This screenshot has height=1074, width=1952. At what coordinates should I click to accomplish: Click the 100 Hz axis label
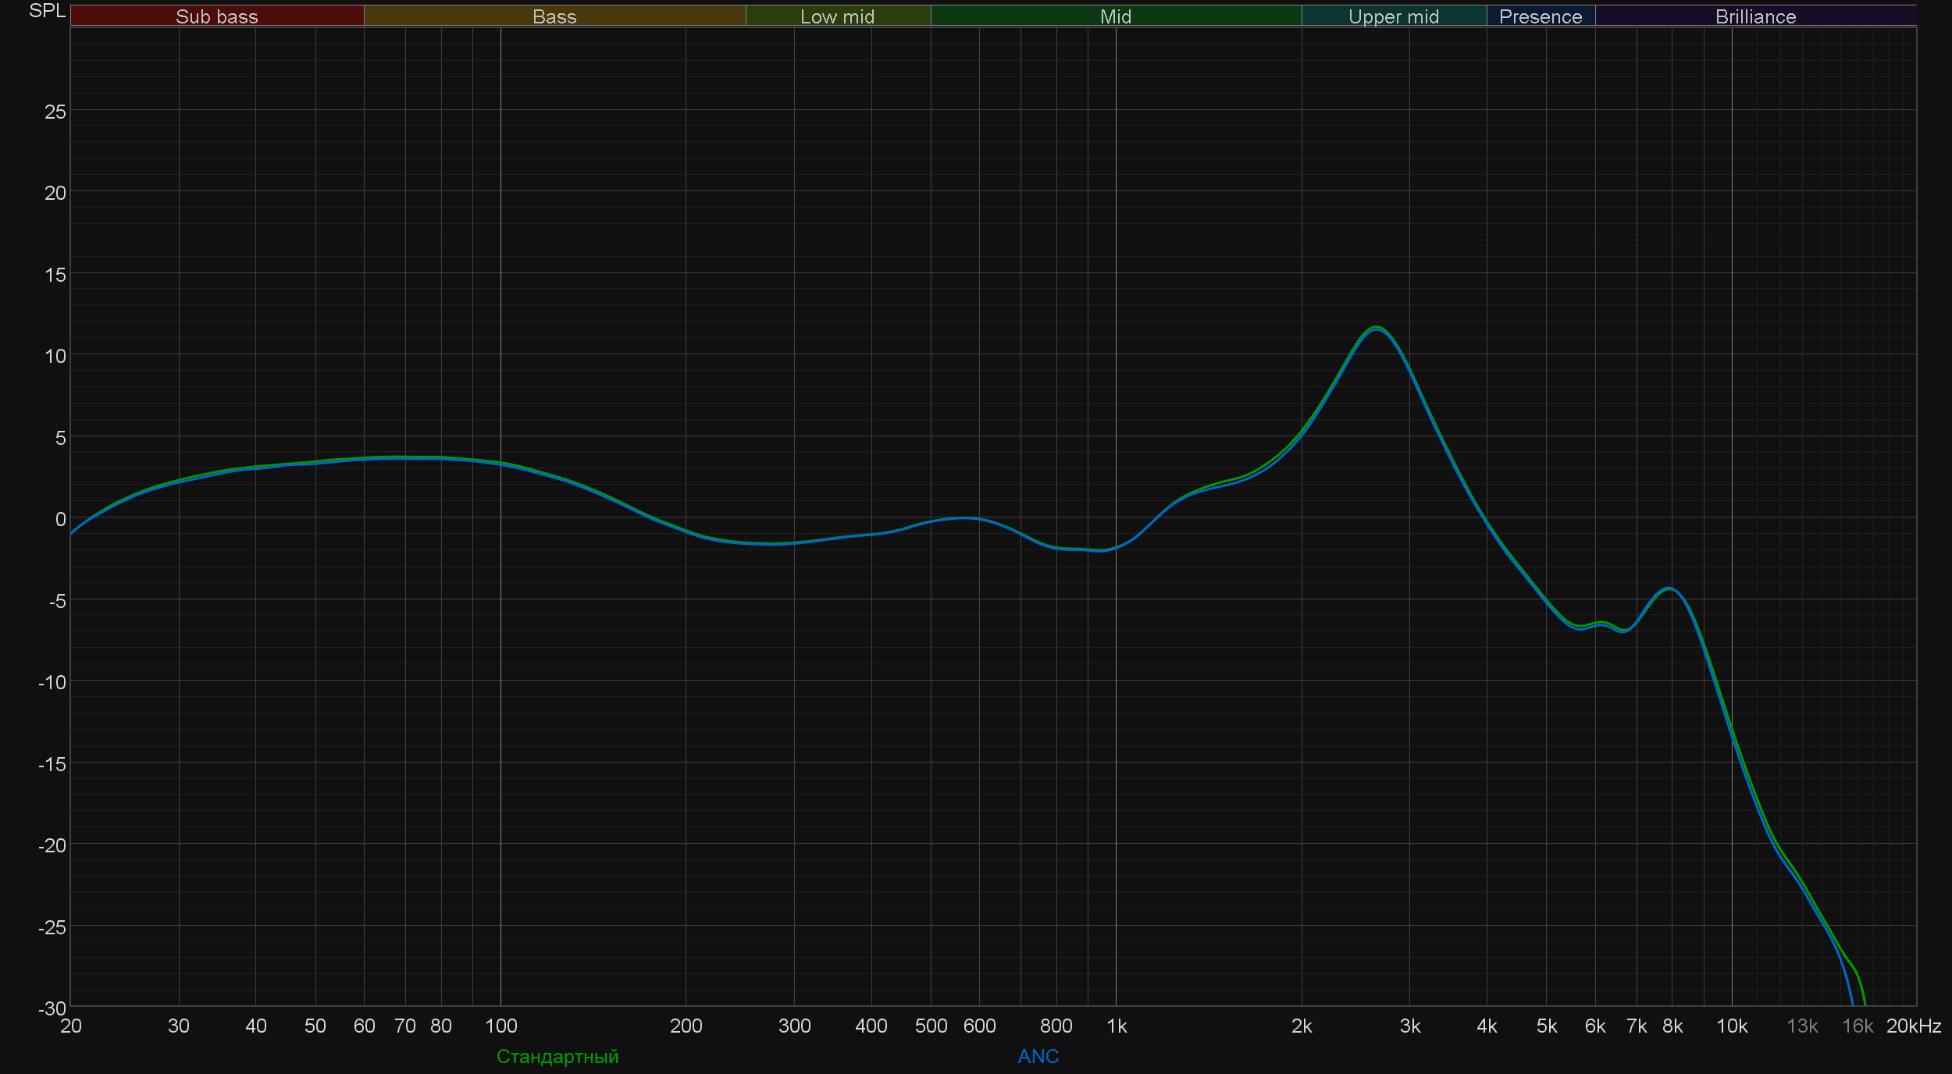500,1026
